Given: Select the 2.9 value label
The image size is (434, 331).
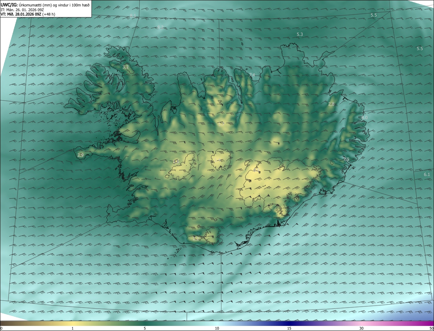Looking at the screenshot, I should point(80,155).
